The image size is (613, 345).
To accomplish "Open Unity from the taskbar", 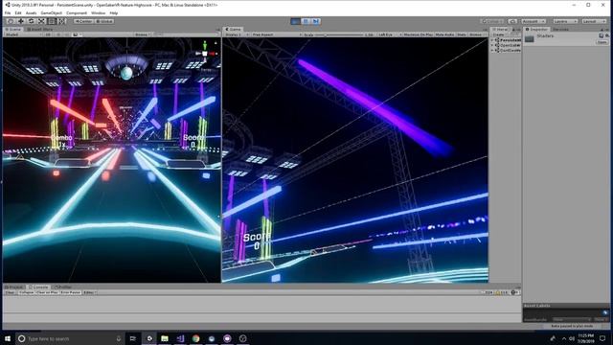I will tap(149, 338).
